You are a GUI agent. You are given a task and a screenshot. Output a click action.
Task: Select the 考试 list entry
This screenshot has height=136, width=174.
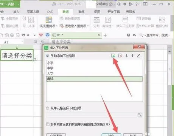tap(95, 79)
